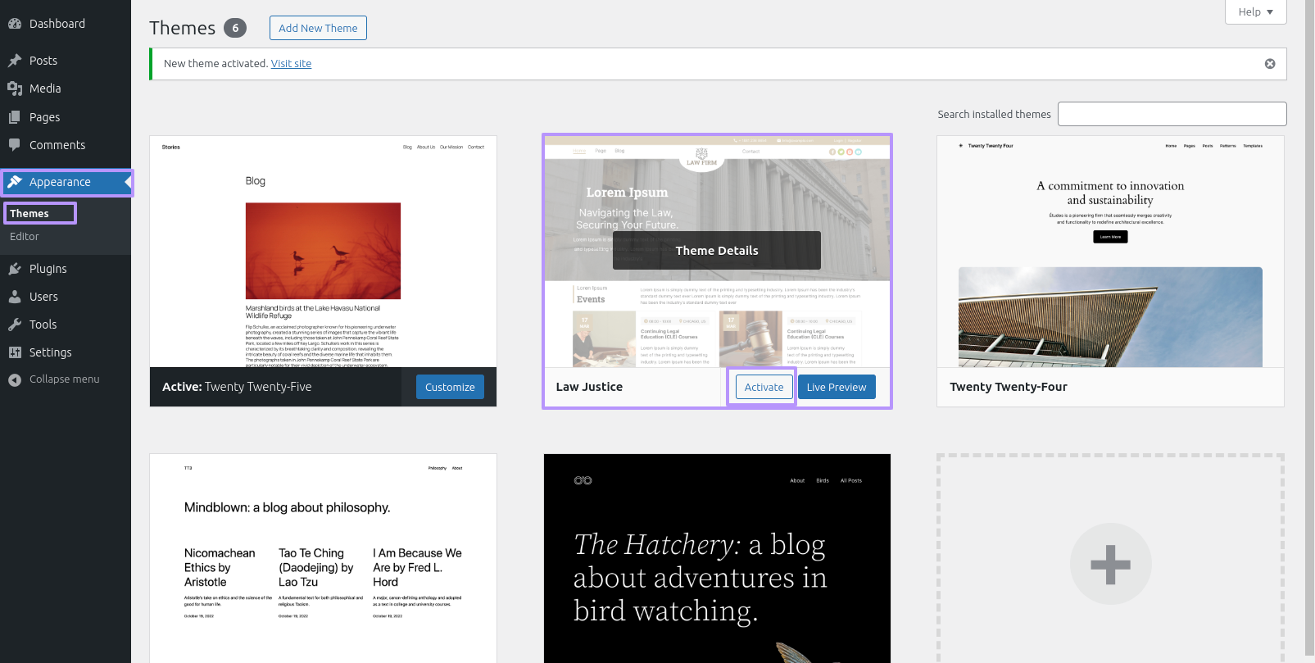Select the Appearance menu
Image resolution: width=1315 pixels, height=663 pixels.
66,182
